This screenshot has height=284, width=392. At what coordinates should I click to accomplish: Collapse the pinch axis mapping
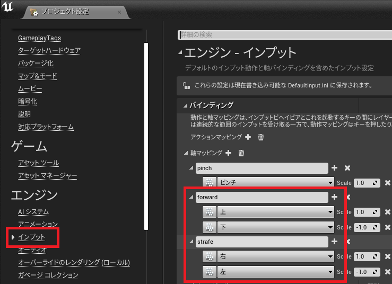click(191, 168)
